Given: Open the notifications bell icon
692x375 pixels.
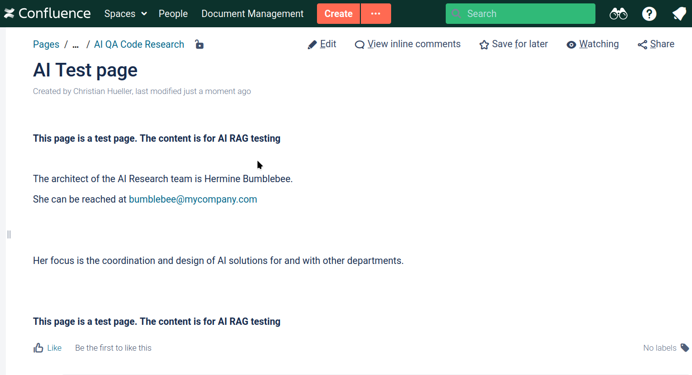Looking at the screenshot, I should pos(679,14).
